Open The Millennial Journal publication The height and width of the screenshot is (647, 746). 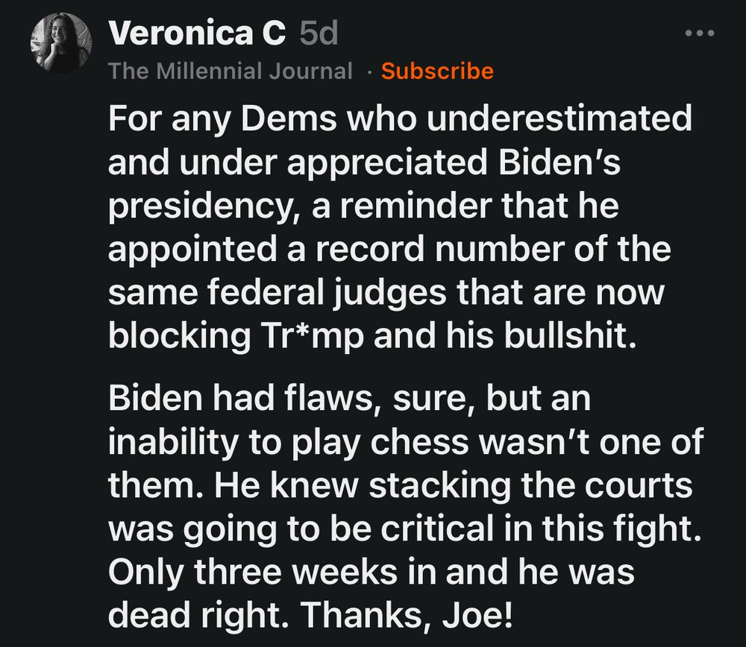[x=230, y=71]
